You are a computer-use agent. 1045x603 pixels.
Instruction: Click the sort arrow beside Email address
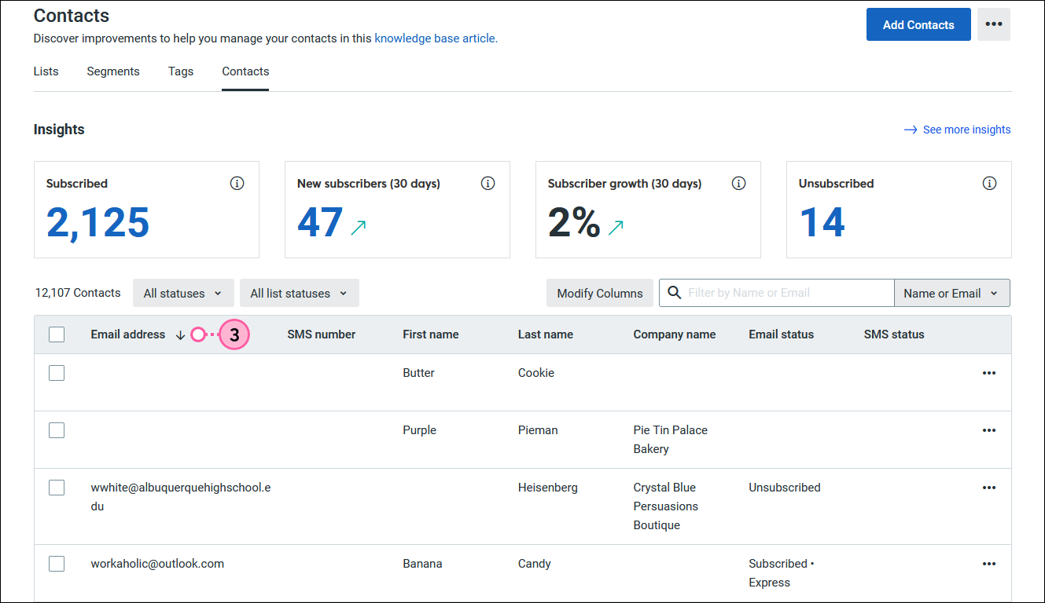point(180,334)
